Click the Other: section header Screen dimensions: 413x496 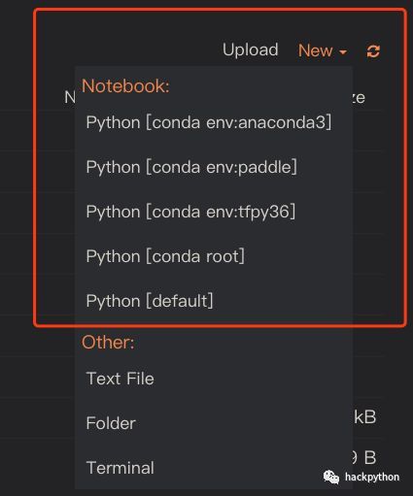[x=108, y=342]
